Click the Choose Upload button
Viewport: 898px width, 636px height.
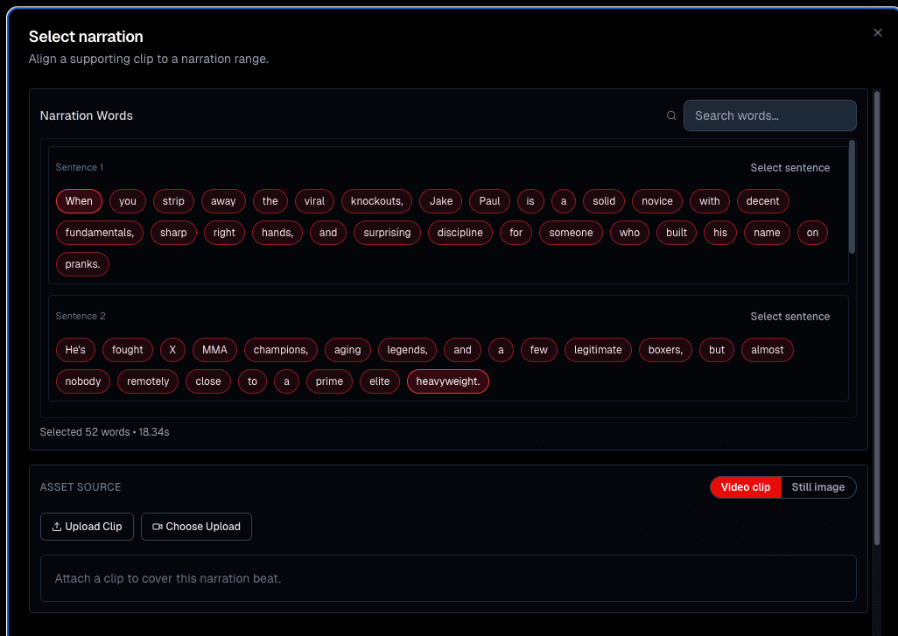pyautogui.click(x=196, y=527)
